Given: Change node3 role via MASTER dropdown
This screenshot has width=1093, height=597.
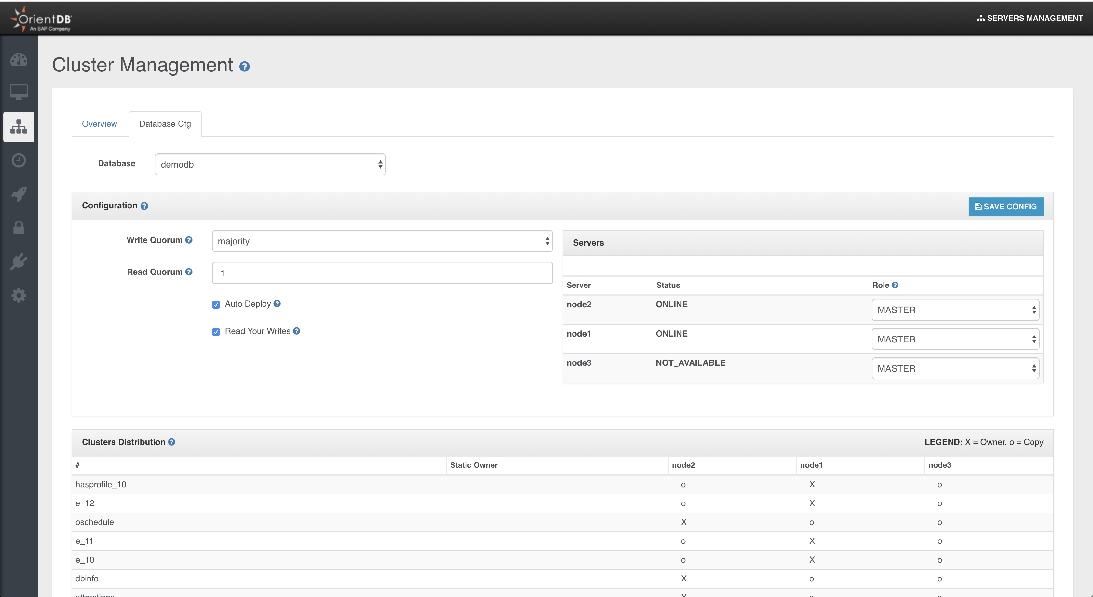Looking at the screenshot, I should 955,368.
